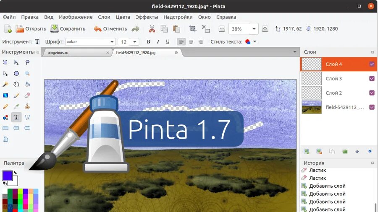Image resolution: width=378 pixels, height=212 pixels.
Task: Select the Zoom magnifier tool
Action: click(x=27, y=74)
